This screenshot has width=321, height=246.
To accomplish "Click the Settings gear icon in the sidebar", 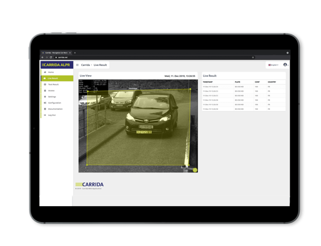I will (45, 97).
